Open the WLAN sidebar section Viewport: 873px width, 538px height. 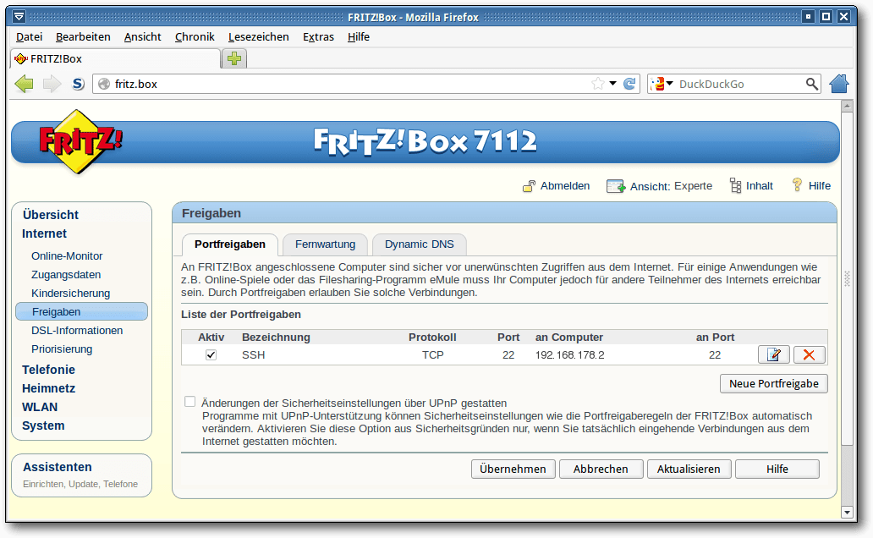[40, 407]
